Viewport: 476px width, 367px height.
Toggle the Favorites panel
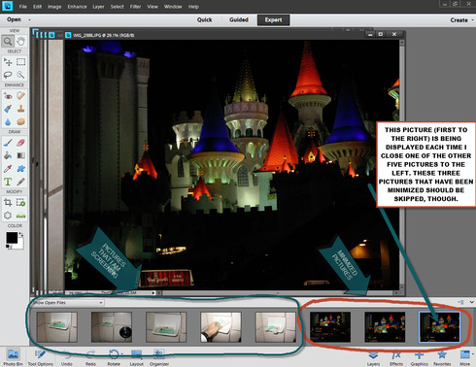(x=442, y=357)
